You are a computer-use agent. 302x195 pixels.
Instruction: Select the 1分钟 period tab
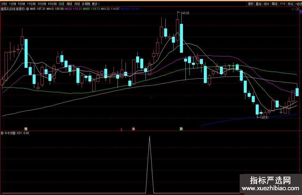(12, 4)
